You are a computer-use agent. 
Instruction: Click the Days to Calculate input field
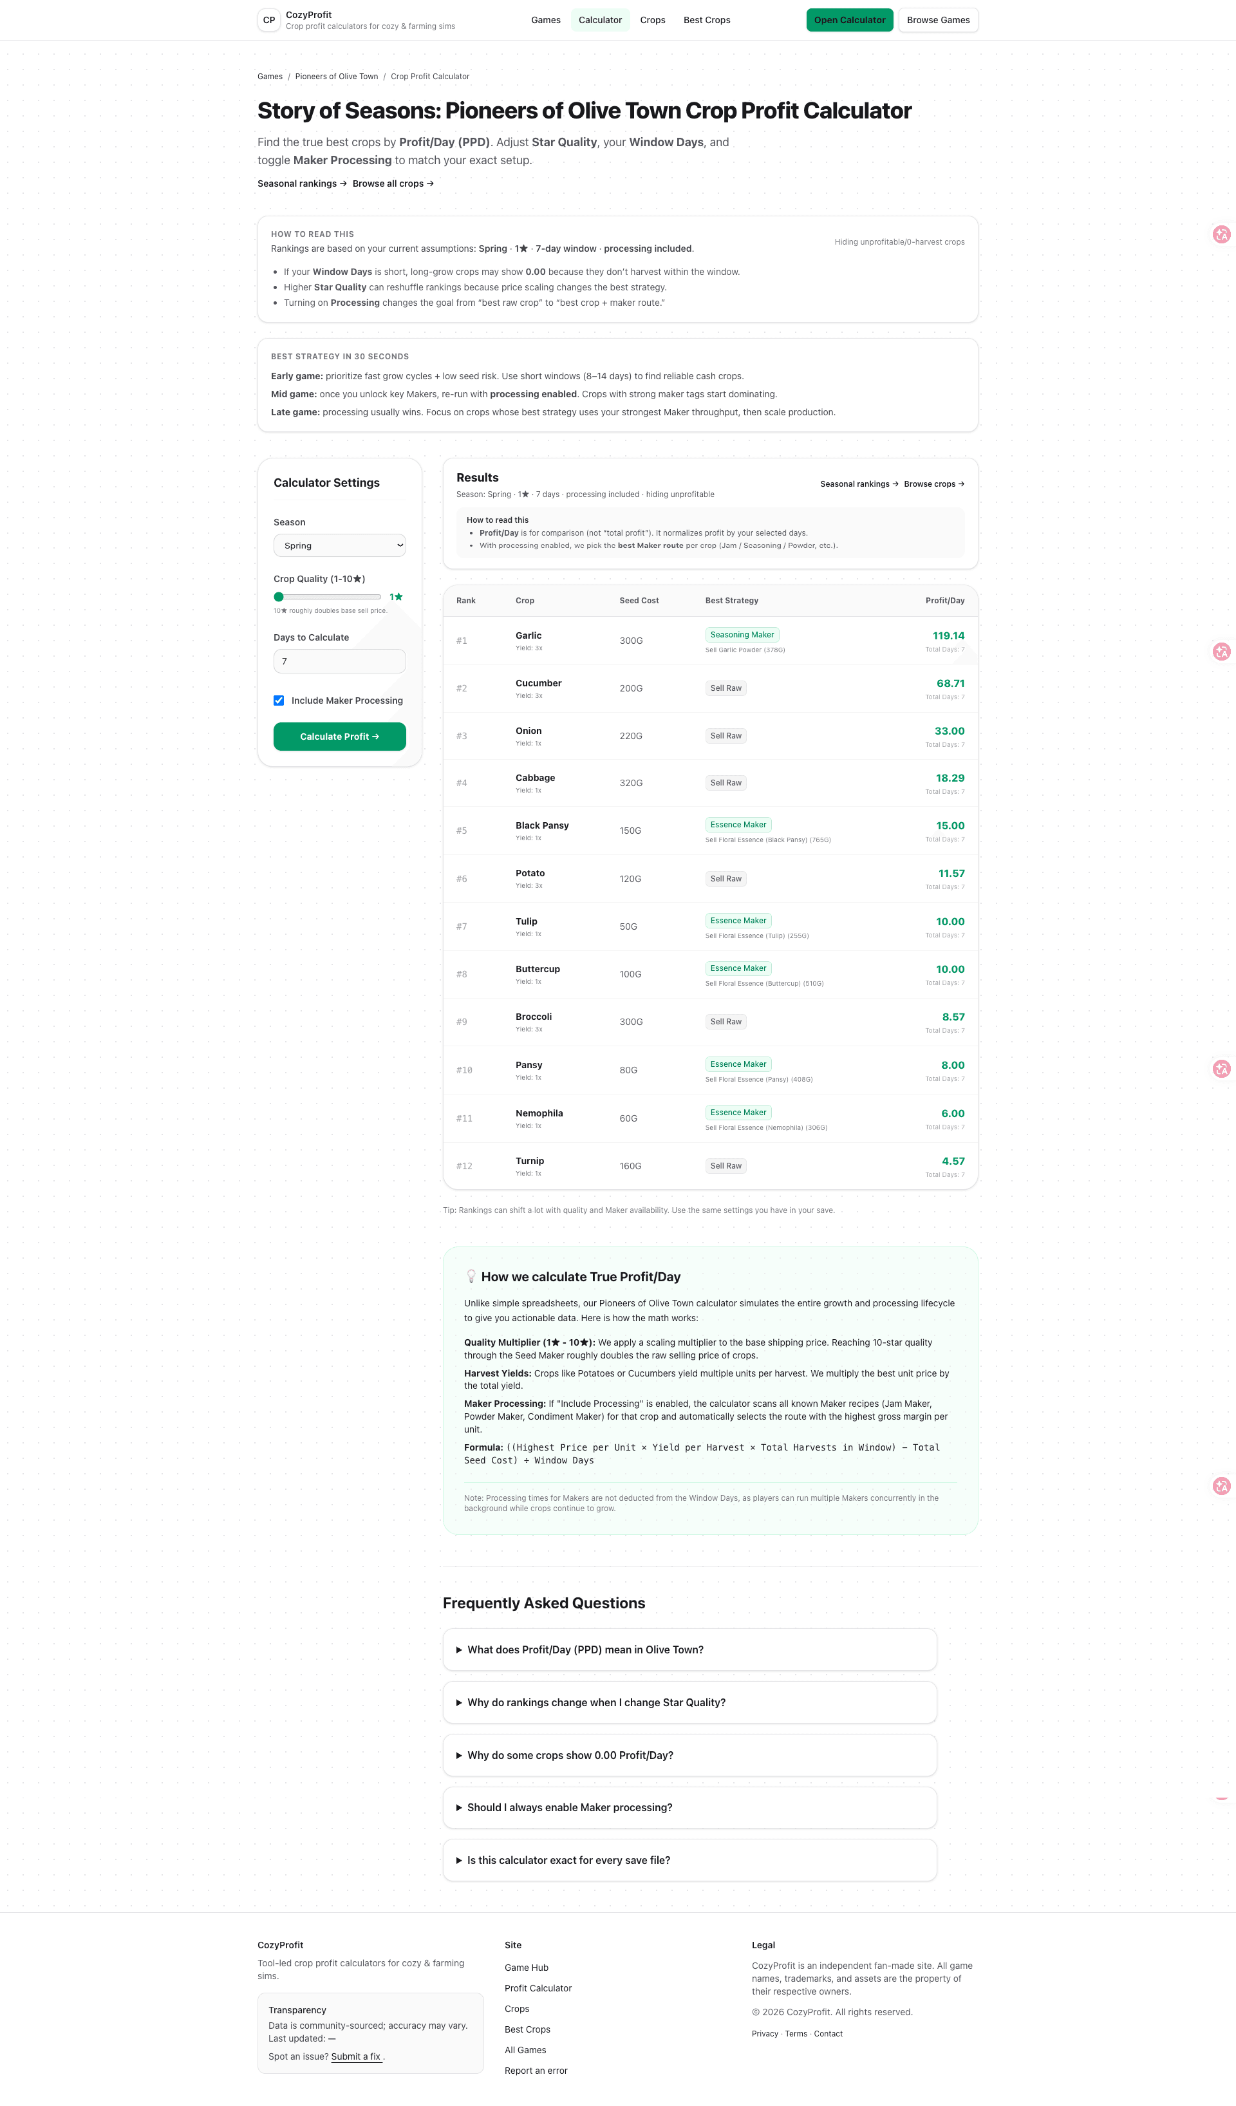coord(339,661)
